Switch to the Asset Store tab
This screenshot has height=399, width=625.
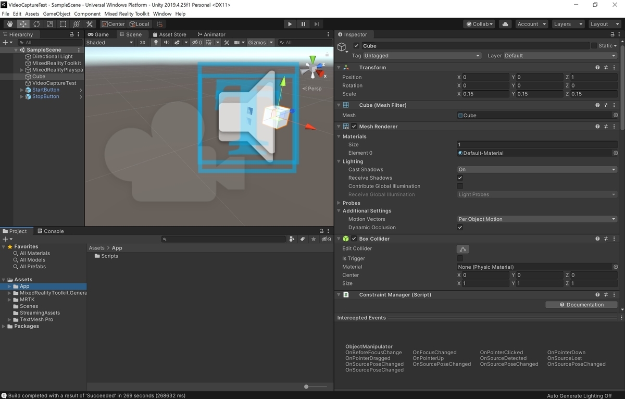coord(169,34)
